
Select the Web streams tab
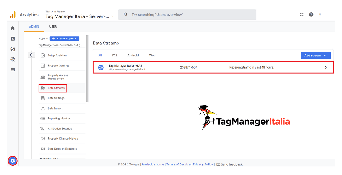pyautogui.click(x=152, y=55)
